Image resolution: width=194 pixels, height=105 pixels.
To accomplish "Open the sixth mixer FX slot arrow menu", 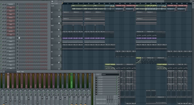I will tap(96, 89).
